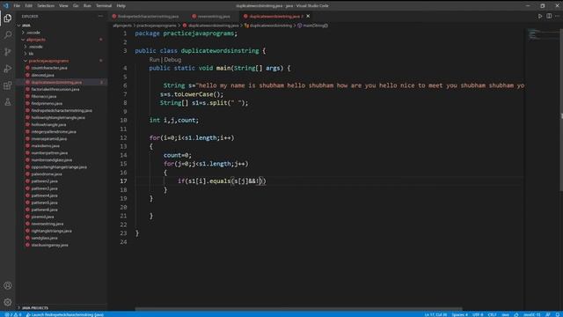The image size is (563, 317).
Task: Click Debug code lens above main
Action: pos(172,60)
